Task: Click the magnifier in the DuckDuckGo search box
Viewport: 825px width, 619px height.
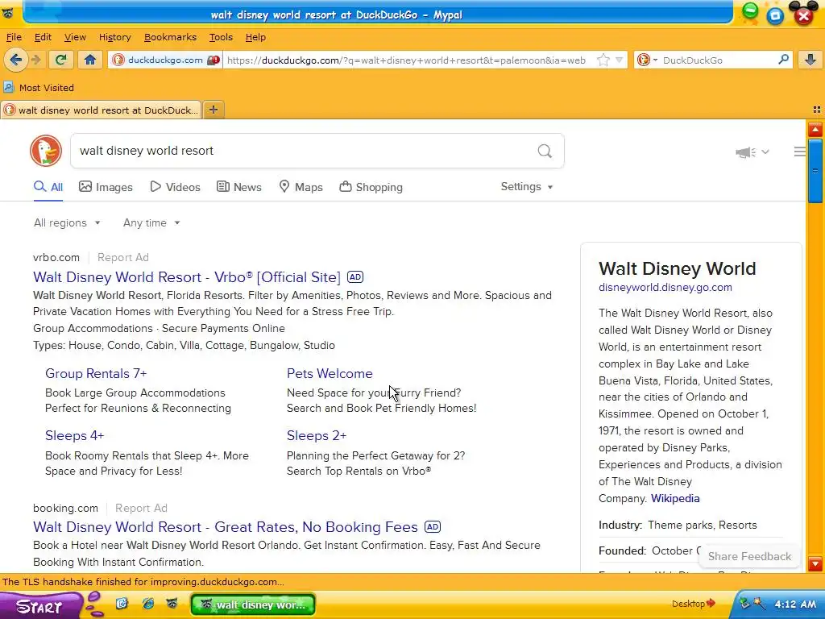Action: pos(545,151)
